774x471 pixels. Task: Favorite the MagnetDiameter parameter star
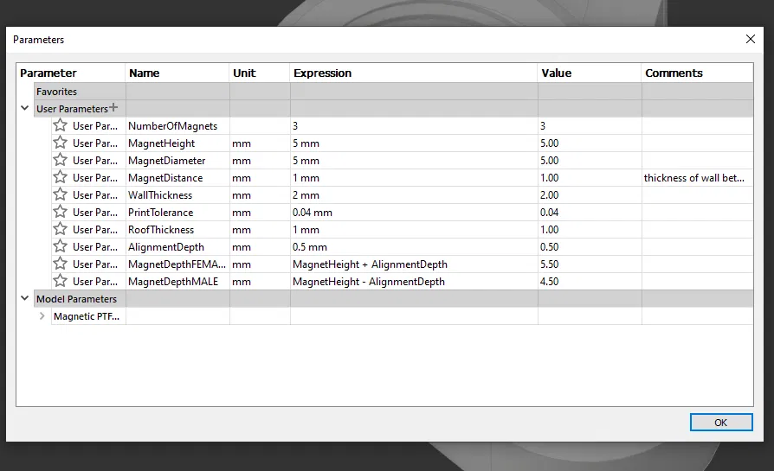[61, 160]
